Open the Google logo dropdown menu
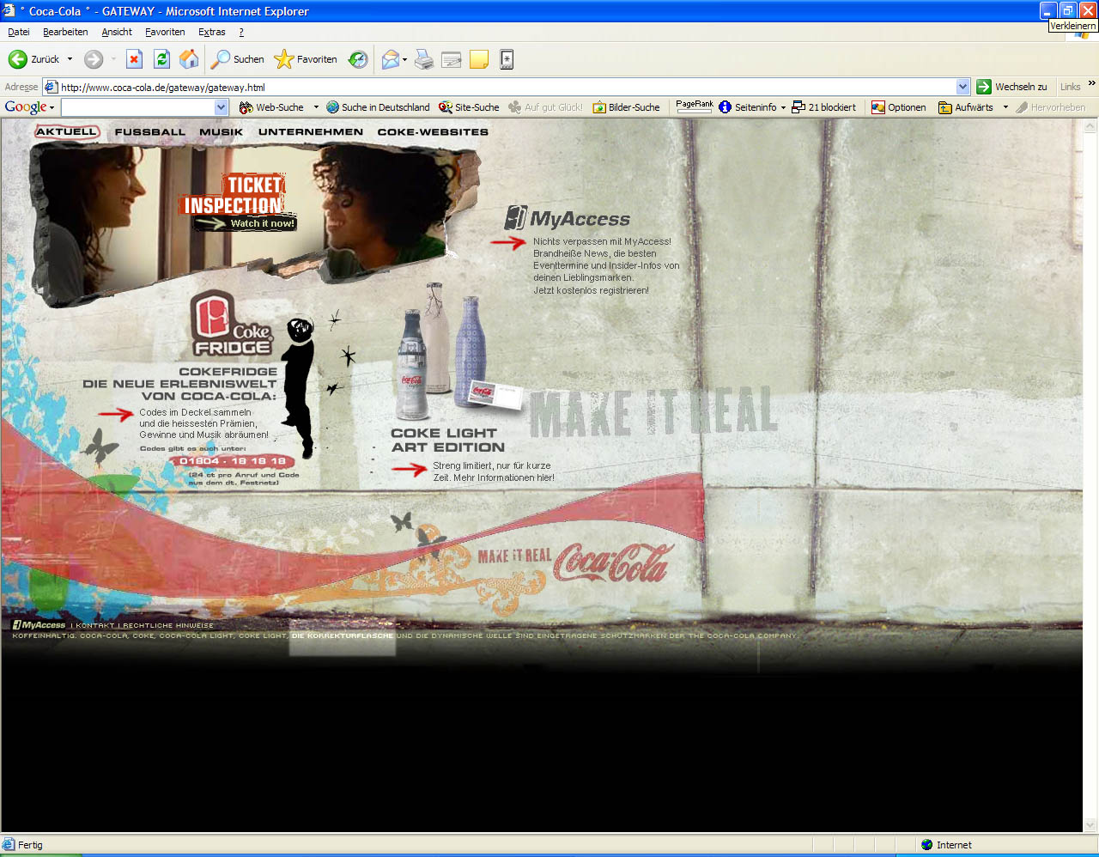 point(29,107)
